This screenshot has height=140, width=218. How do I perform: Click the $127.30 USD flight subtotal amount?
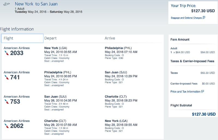(x=204, y=114)
